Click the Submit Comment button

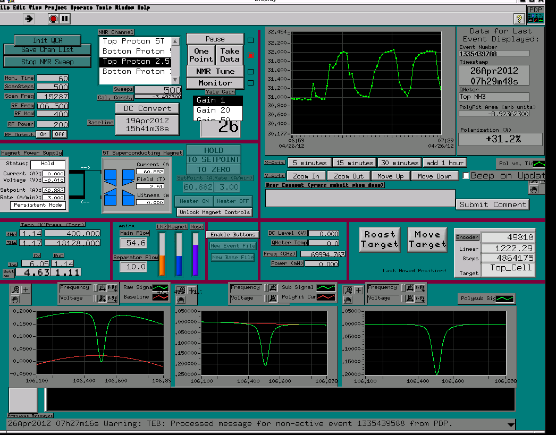coord(493,204)
